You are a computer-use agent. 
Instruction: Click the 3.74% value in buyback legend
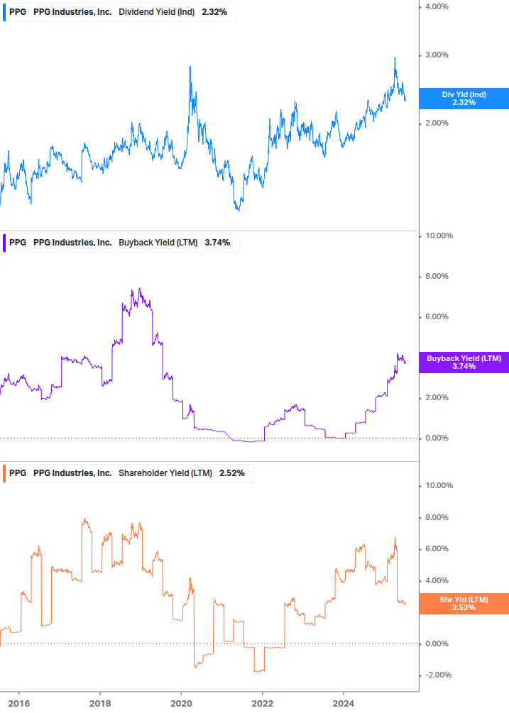pos(217,243)
